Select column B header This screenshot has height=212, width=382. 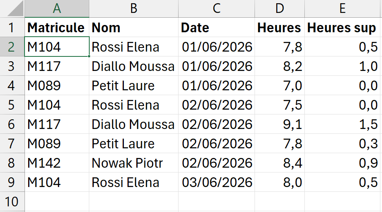click(x=134, y=8)
